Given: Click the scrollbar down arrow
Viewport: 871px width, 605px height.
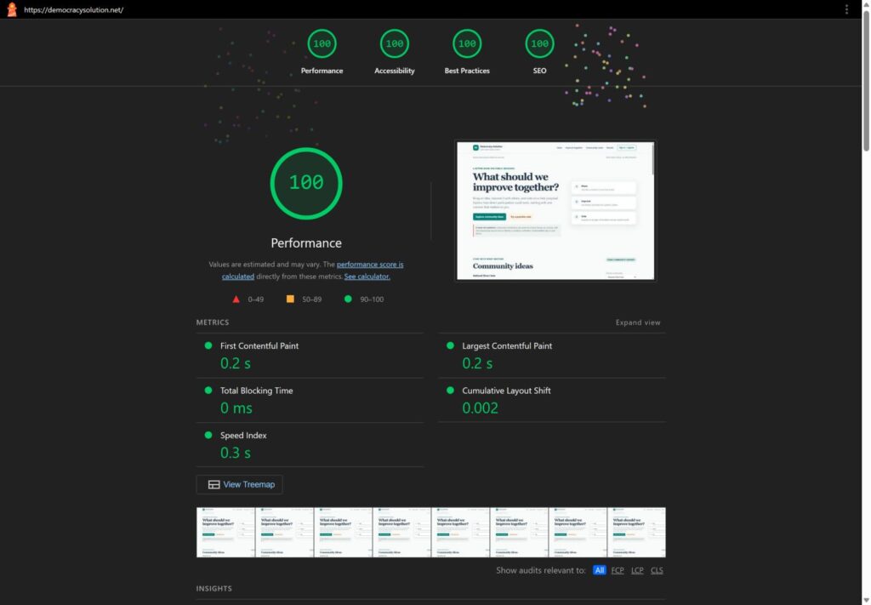Looking at the screenshot, I should pos(865,601).
